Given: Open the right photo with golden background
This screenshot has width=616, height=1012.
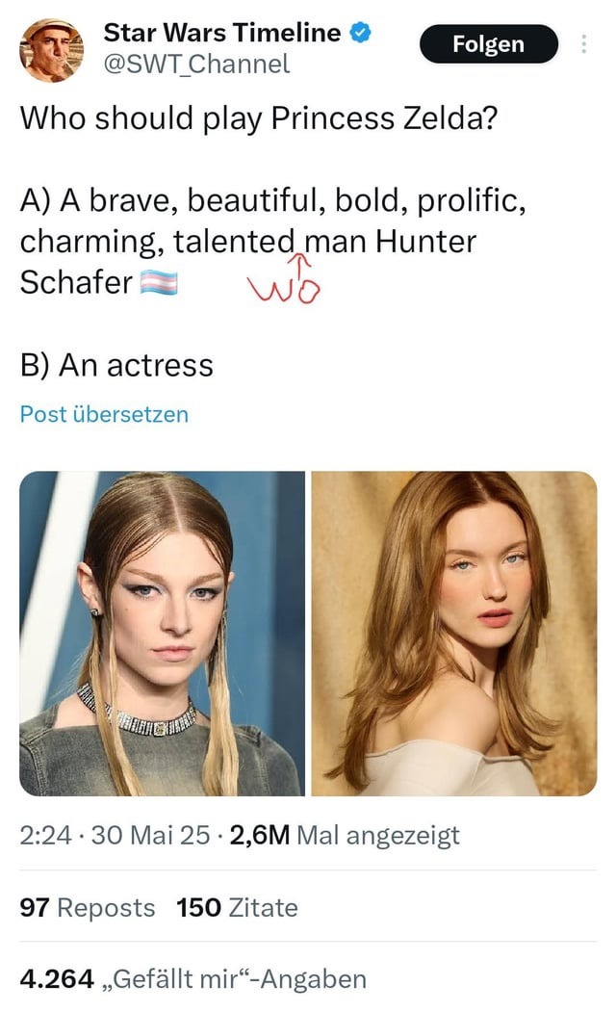Looking at the screenshot, I should coord(454,634).
